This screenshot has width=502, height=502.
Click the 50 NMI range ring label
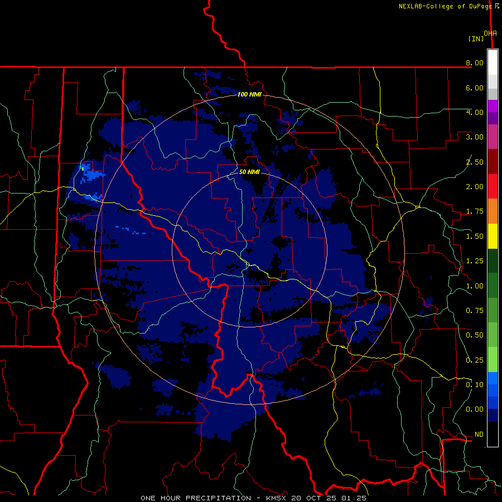(249, 172)
